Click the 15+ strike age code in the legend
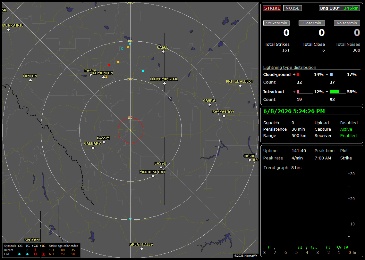The height and width of the screenshot is (260, 365). click(x=52, y=250)
